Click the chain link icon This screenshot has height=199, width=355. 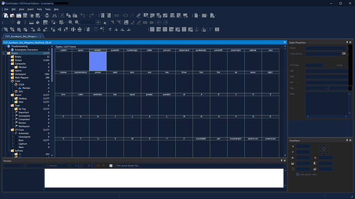117,15
